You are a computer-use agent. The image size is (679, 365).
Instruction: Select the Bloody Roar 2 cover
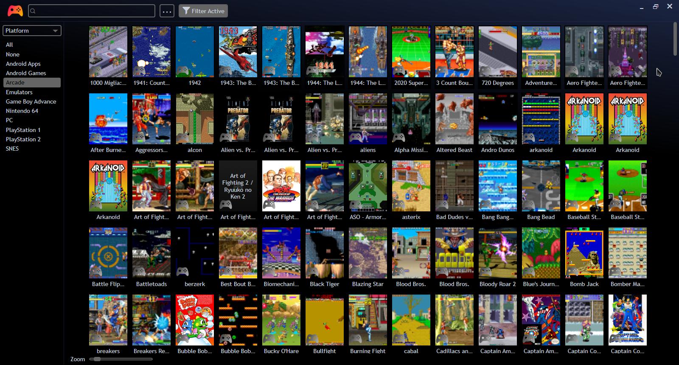[x=498, y=253]
